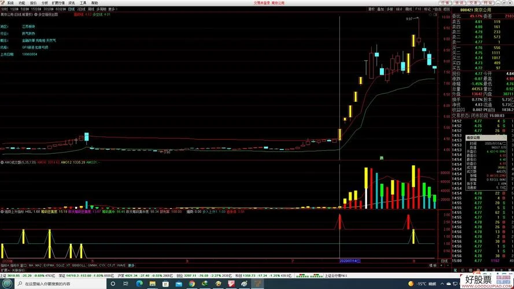This screenshot has width=514, height=289.
Task: Click the 多股 multi-stock button
Action: coord(390,9)
